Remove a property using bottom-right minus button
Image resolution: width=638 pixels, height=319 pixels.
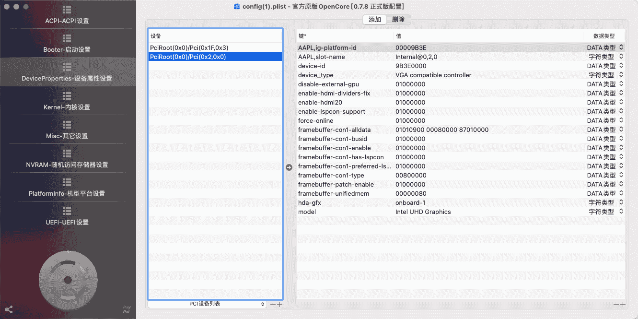[616, 304]
